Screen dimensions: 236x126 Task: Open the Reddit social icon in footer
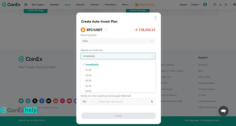coord(56,101)
